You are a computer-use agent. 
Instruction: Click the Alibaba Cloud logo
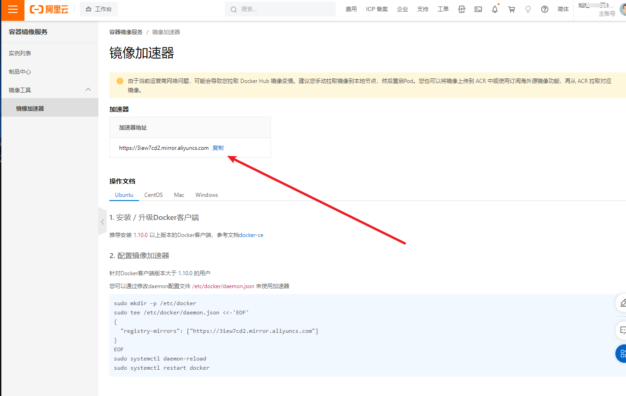tap(48, 10)
